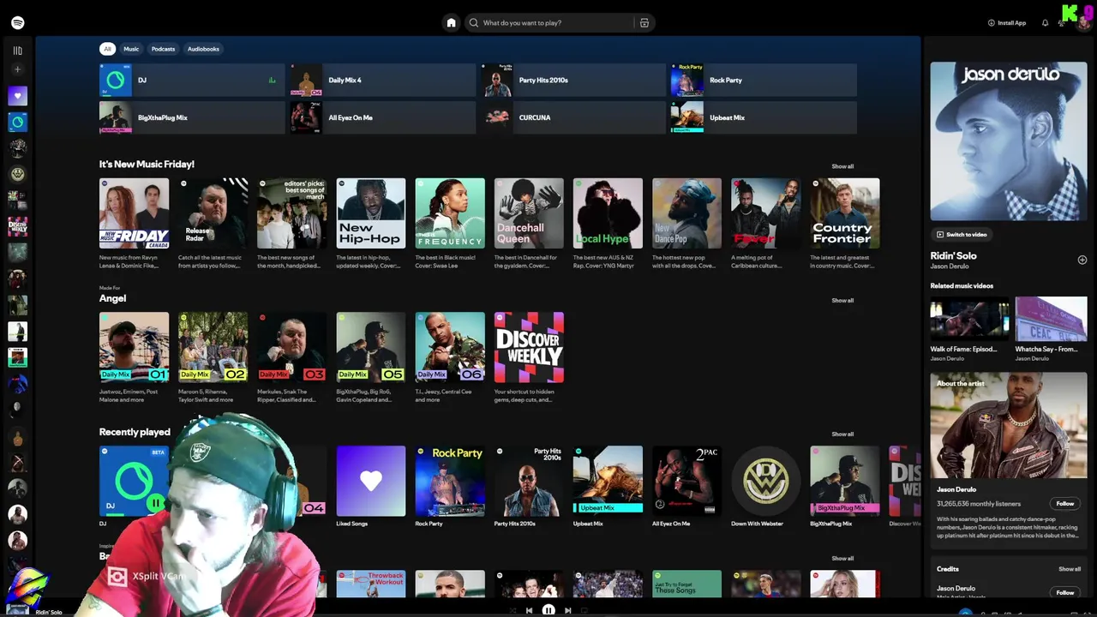Pause playback in the bottom player bar
Screen dimensions: 1097x617
click(x=548, y=610)
